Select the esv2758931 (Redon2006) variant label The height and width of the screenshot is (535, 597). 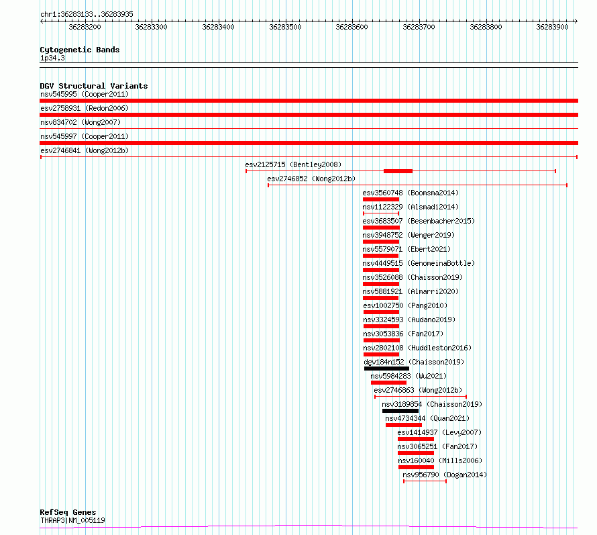pos(85,108)
